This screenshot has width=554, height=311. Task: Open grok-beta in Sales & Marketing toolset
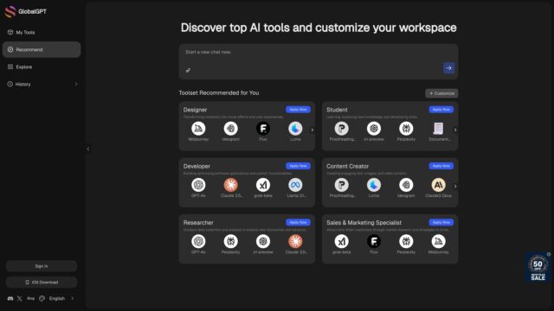[x=341, y=242]
